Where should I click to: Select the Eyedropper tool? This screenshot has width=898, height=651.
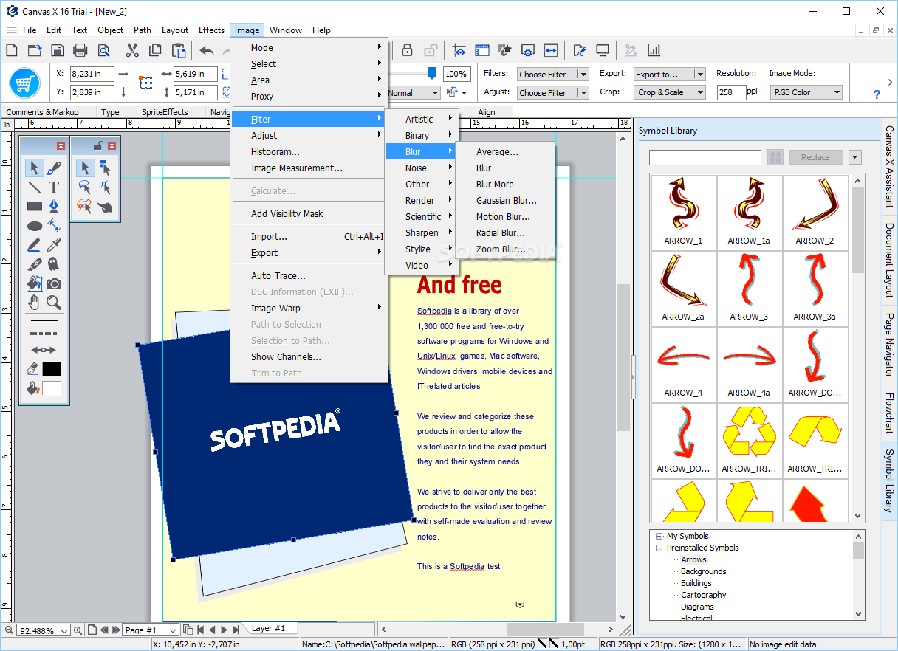(54, 245)
